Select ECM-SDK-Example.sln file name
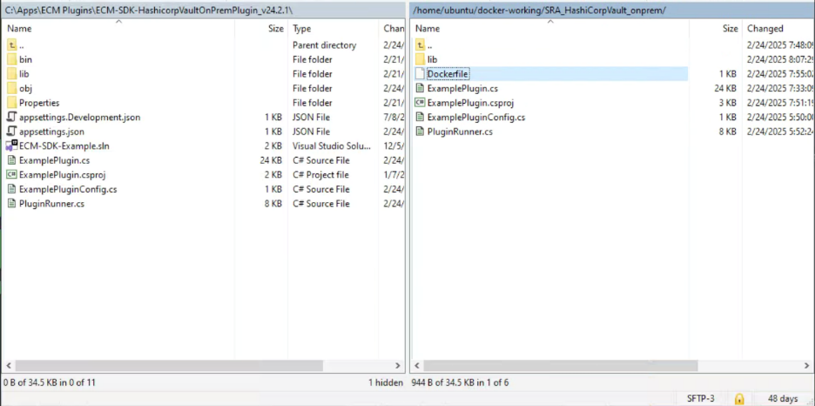Image resolution: width=815 pixels, height=406 pixels. [64, 146]
